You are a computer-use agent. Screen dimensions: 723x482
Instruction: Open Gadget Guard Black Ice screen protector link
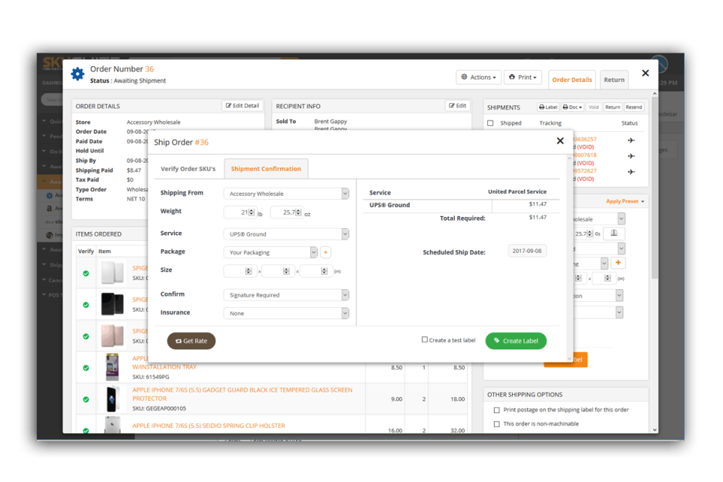coord(242,394)
